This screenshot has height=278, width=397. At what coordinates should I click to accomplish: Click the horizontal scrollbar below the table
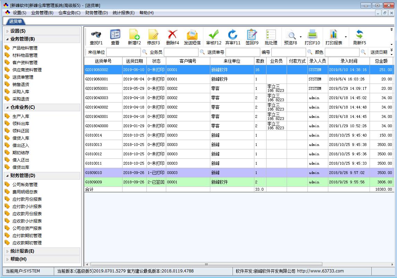205,264
